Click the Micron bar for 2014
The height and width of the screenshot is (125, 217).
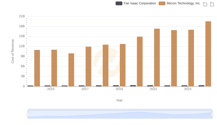pos(37,68)
